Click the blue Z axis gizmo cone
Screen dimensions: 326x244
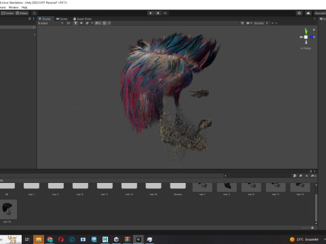click(x=312, y=37)
